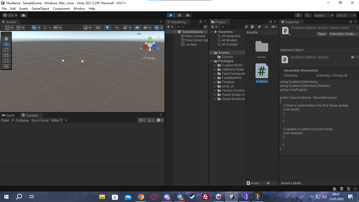Click the Open script button

click(x=322, y=34)
